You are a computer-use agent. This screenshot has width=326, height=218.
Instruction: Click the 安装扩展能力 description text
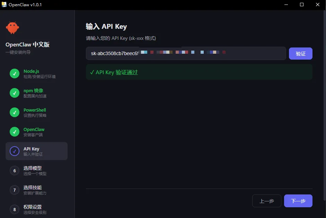[35, 193]
